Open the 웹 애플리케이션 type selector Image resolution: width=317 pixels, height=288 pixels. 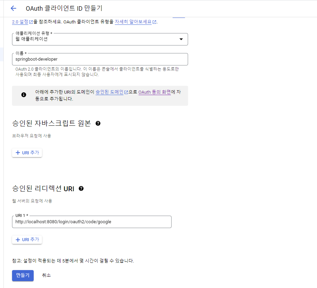pyautogui.click(x=100, y=39)
